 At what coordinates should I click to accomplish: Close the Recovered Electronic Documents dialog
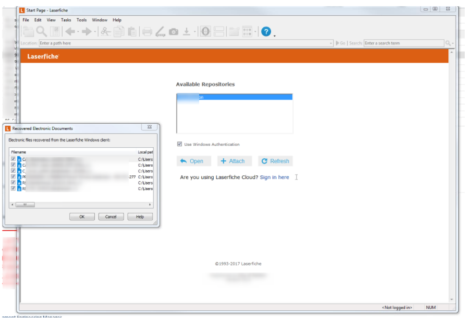[150, 127]
